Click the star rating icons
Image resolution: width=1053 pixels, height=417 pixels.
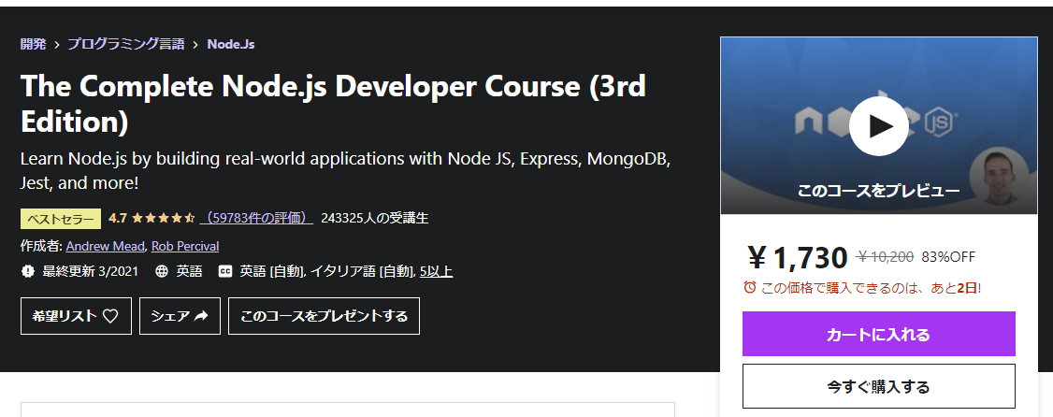click(164, 218)
